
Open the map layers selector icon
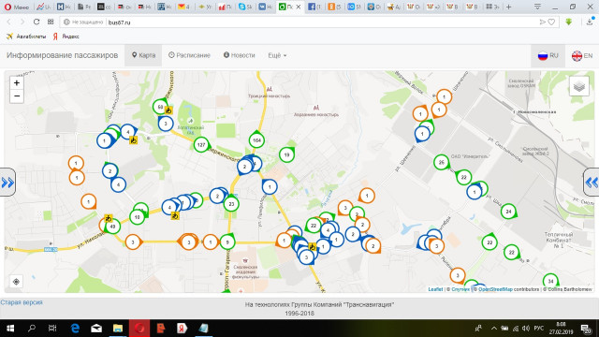point(579,86)
